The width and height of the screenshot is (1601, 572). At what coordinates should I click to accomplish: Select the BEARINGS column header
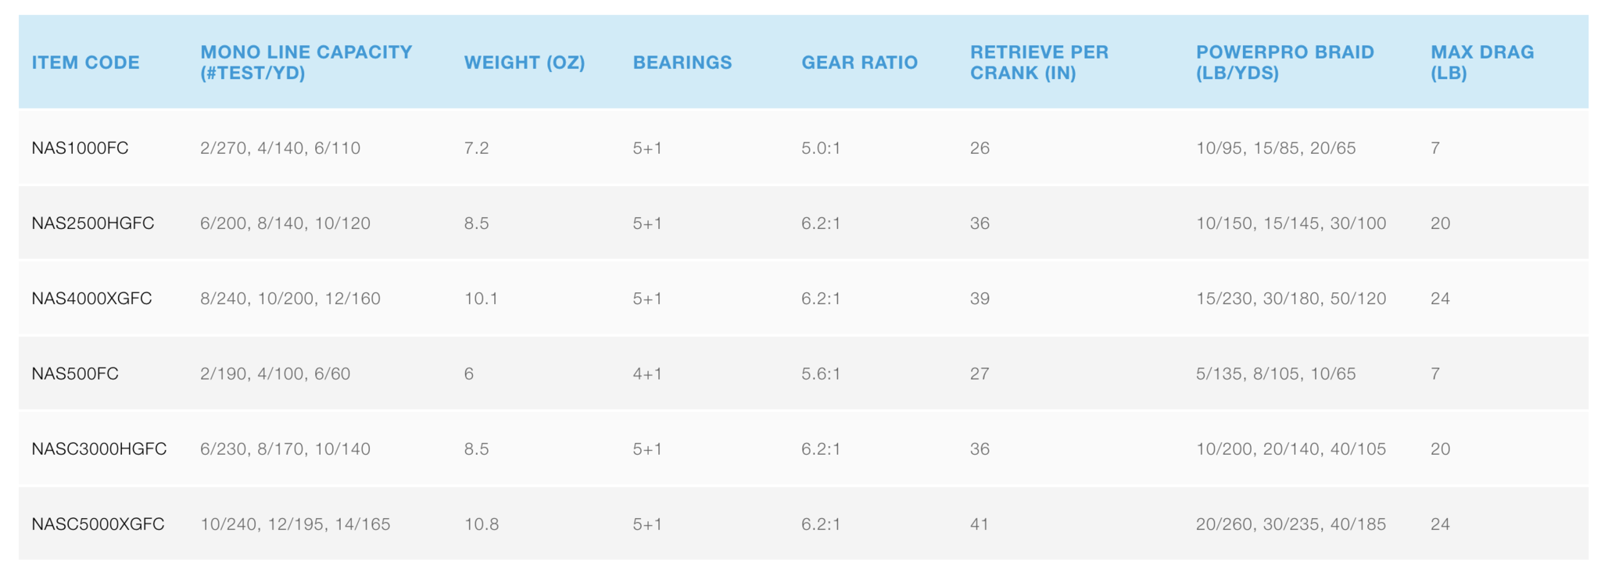click(x=682, y=63)
